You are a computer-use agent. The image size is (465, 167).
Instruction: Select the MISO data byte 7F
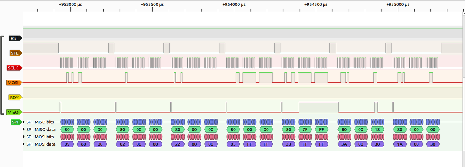click(x=305, y=129)
